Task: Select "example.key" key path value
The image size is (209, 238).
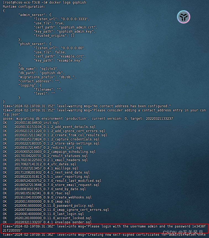Action: coord(69,61)
